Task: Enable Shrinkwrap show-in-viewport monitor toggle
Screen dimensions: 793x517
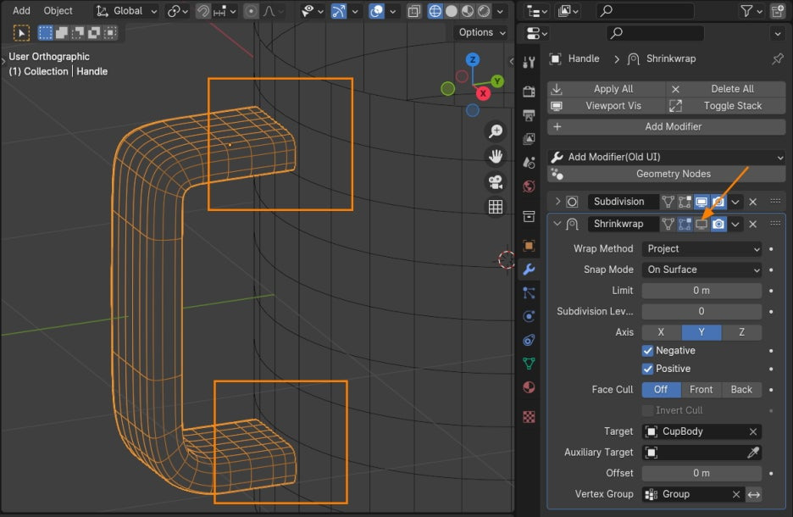Action: [x=701, y=224]
